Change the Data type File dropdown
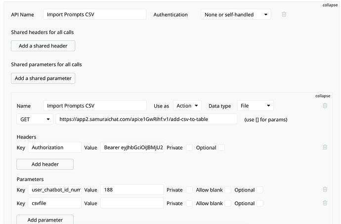Screen dimensions: 341x224 coord(255,106)
